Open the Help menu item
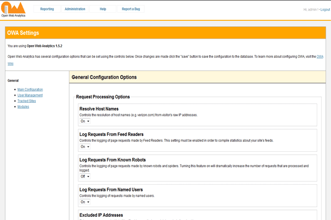This screenshot has width=331, height=220. pyautogui.click(x=103, y=9)
